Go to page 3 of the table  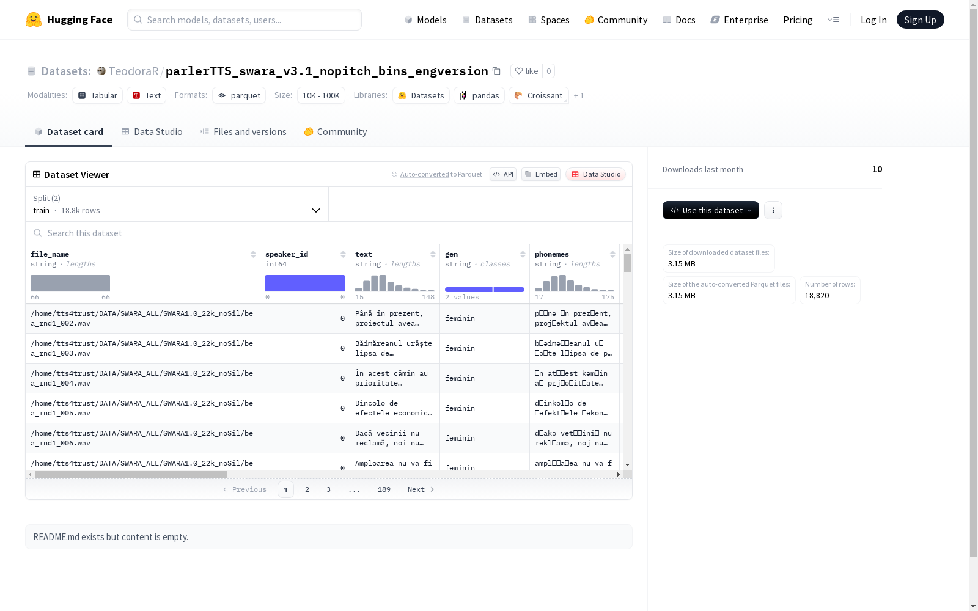point(328,489)
